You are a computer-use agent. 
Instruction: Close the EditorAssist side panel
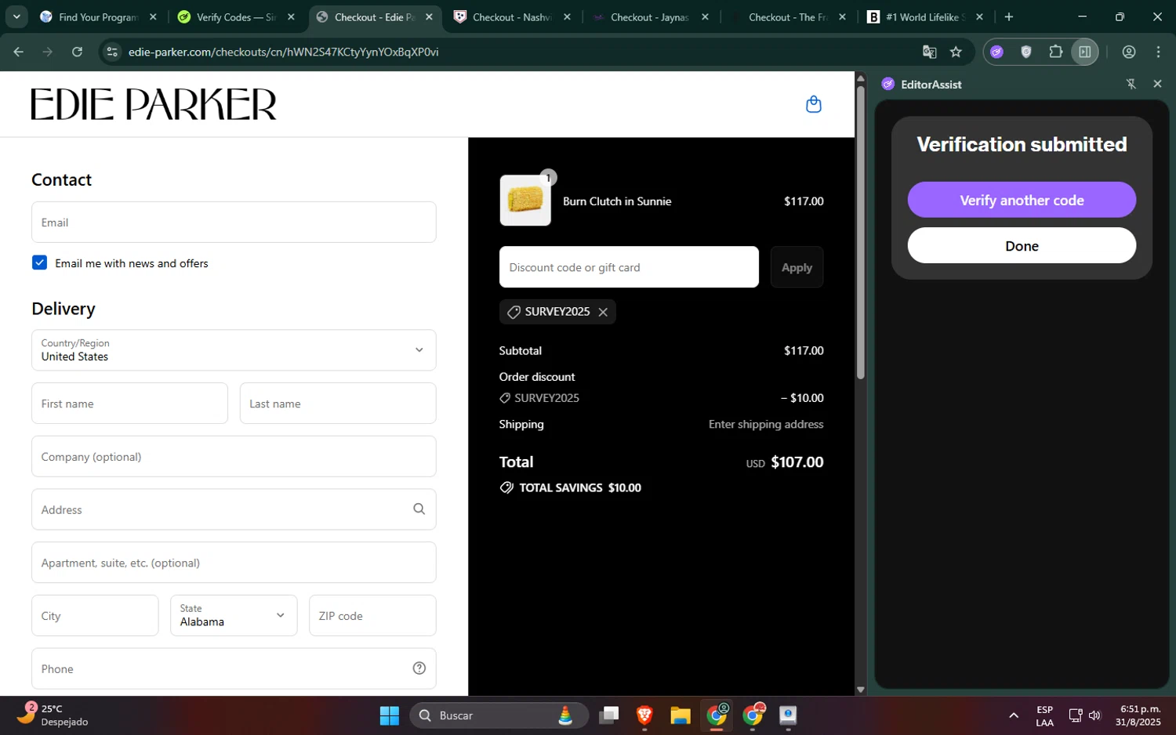click(1157, 84)
